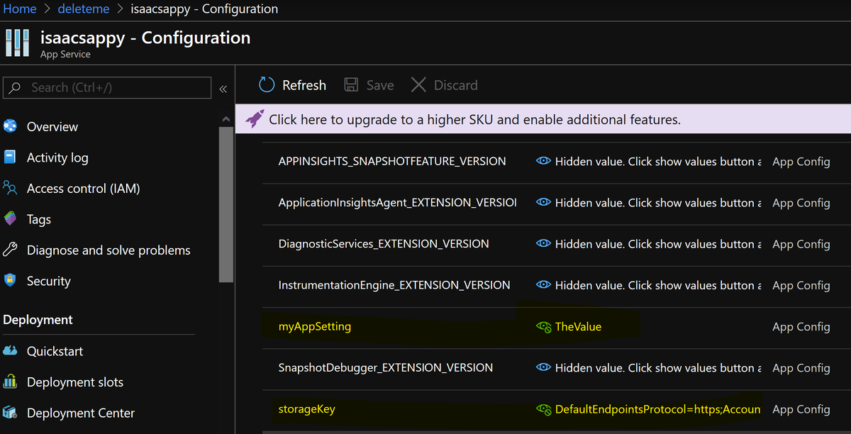Click the Refresh circular arrow icon
851x434 pixels.
[x=267, y=85]
